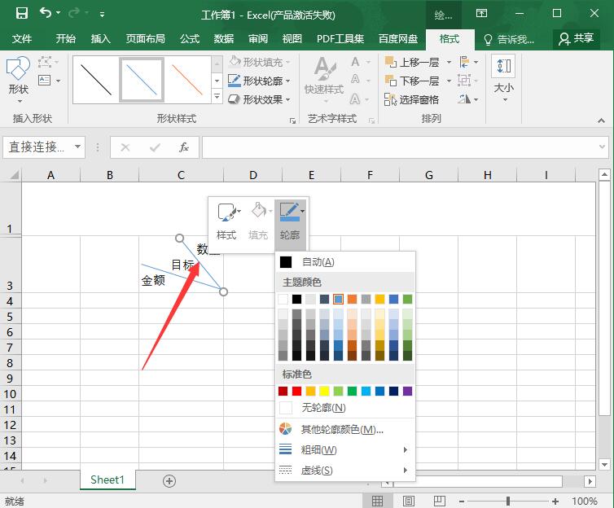
Task: Open the Data (数据) ribbon tab
Action: [223, 38]
